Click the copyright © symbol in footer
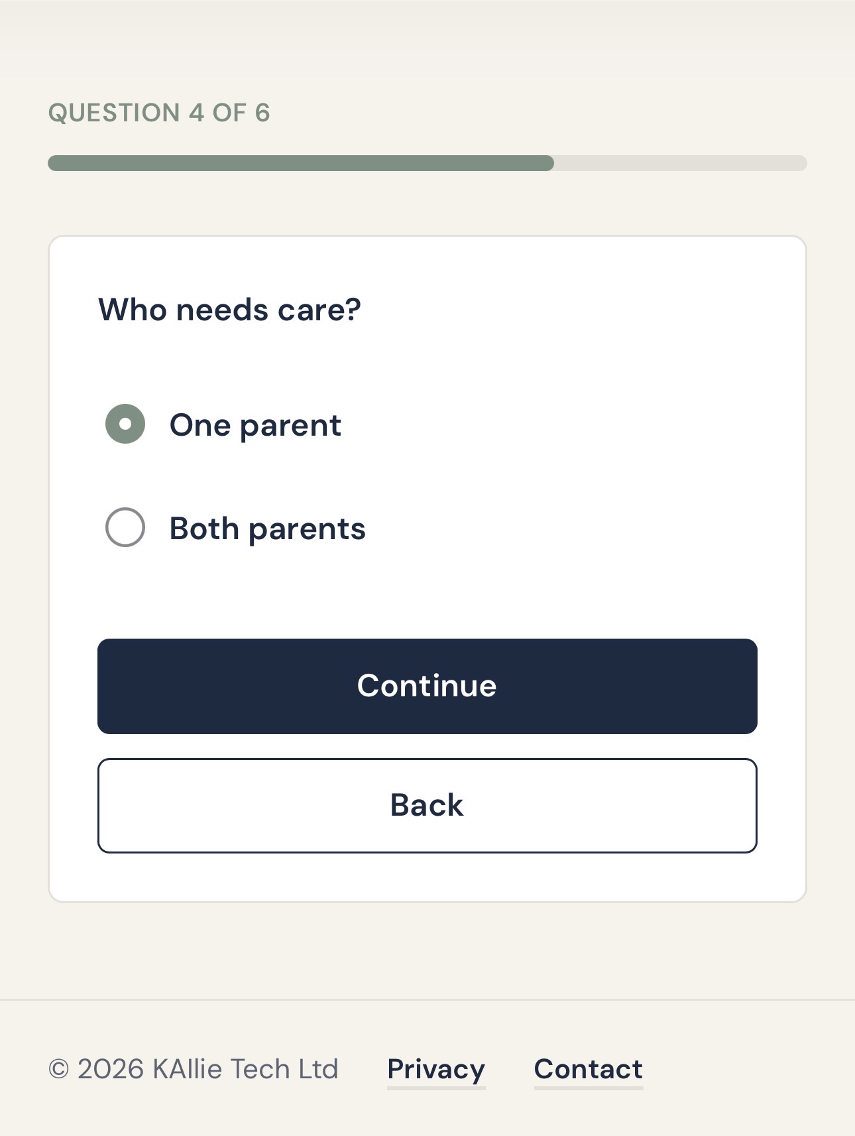The width and height of the screenshot is (855, 1136). pos(59,1070)
